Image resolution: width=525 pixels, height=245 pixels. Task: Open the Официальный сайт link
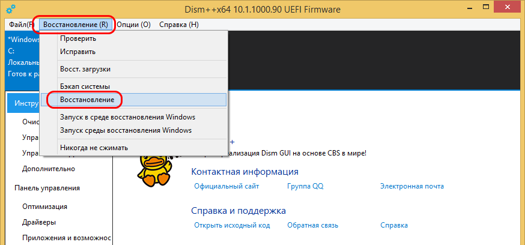tap(226, 186)
